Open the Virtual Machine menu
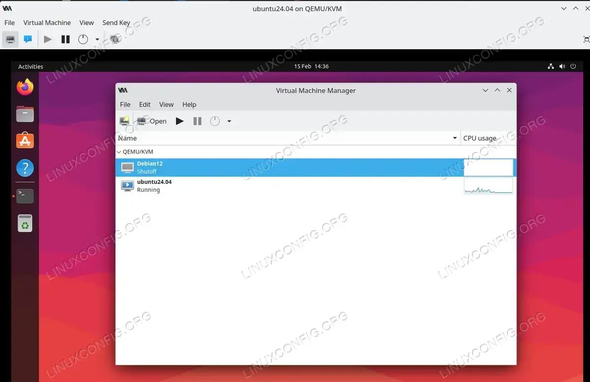 pyautogui.click(x=47, y=23)
